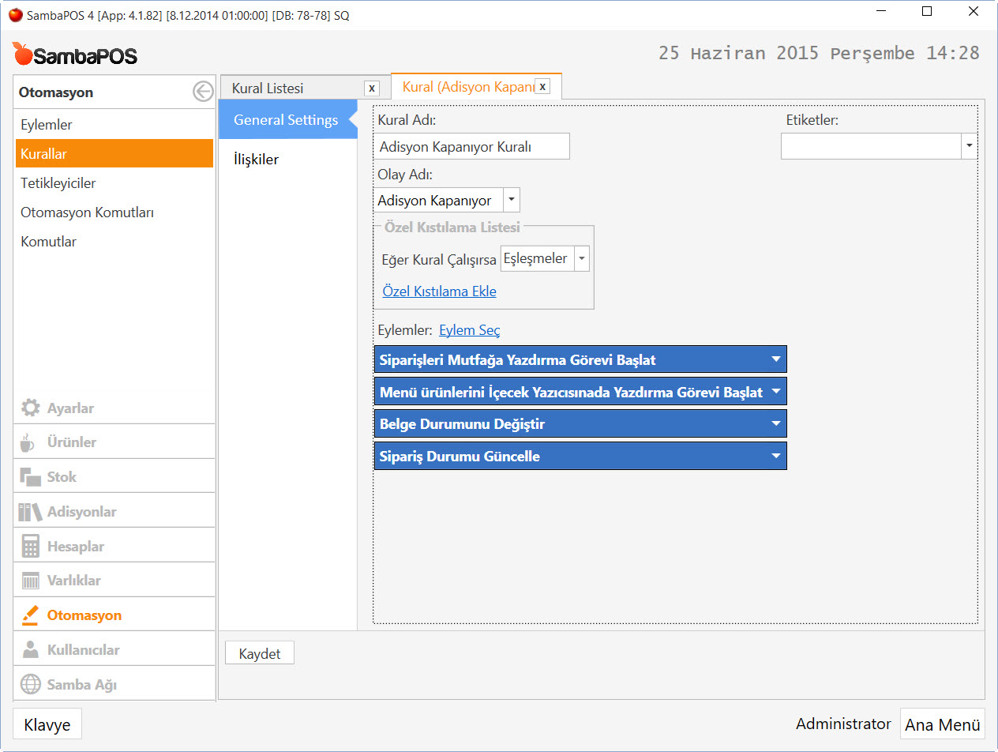Switch to the Kural Listesi tab
Viewport: 998px width, 752px height.
pos(268,88)
